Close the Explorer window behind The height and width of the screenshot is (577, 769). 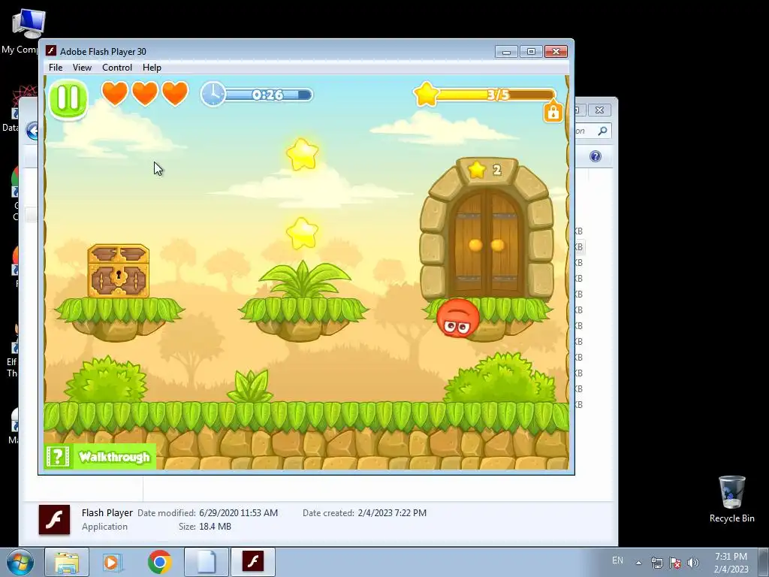point(599,110)
